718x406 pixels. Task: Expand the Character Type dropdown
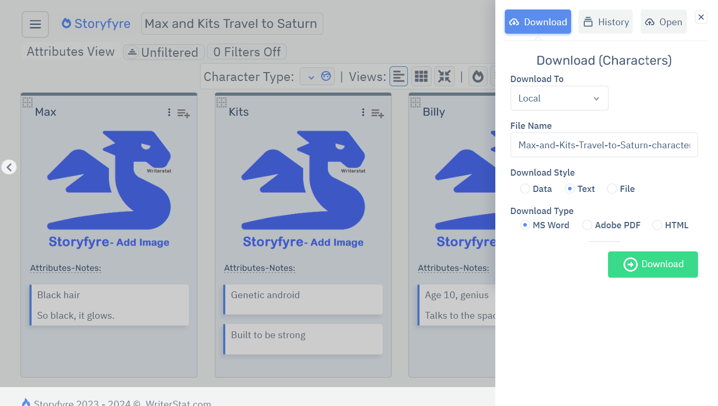coord(311,76)
